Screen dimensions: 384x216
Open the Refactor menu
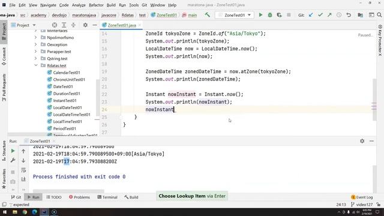pos(96,5)
